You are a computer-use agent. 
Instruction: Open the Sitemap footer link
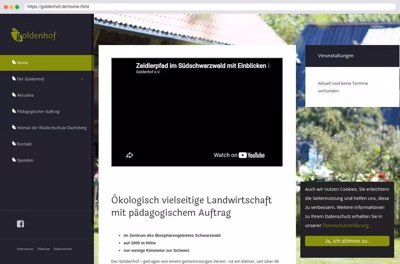click(43, 248)
